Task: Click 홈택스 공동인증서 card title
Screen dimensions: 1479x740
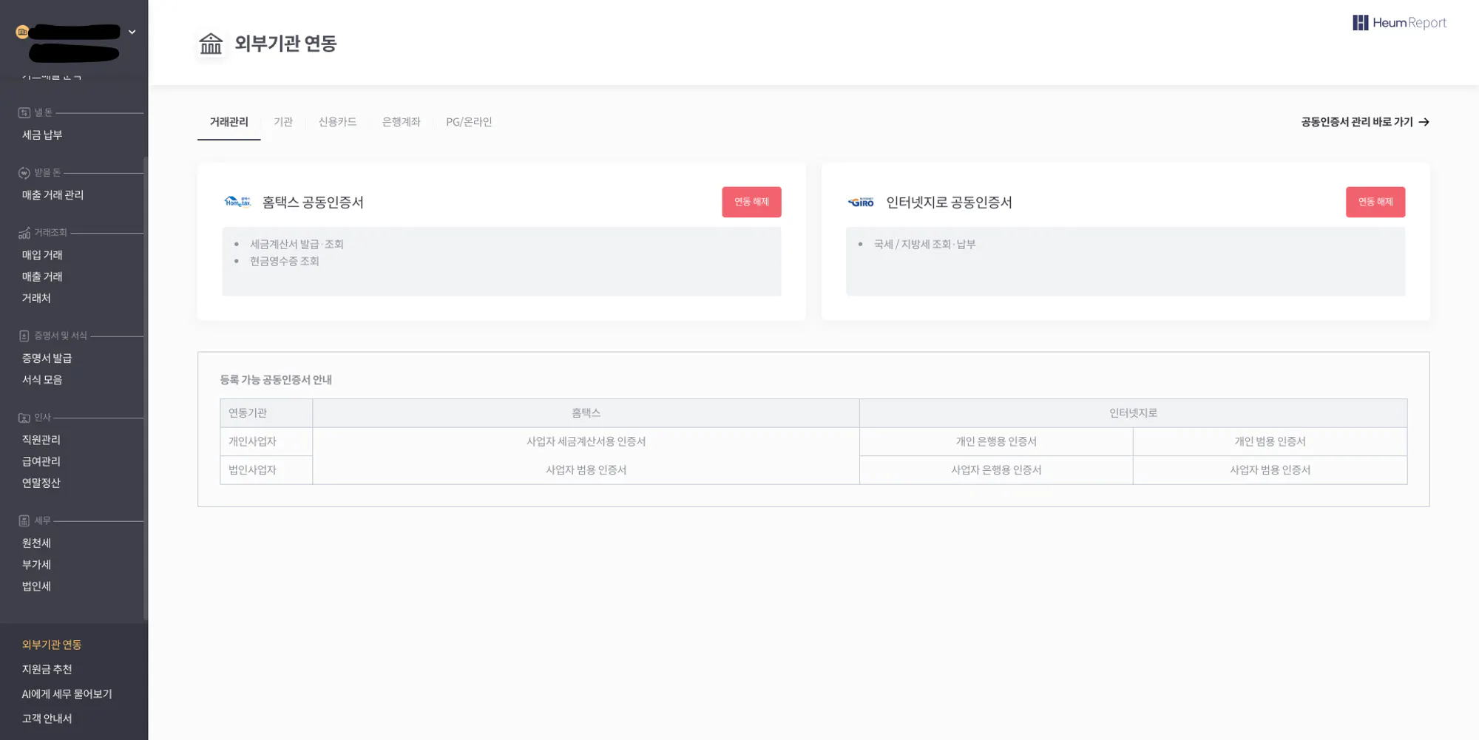Action: pos(313,203)
